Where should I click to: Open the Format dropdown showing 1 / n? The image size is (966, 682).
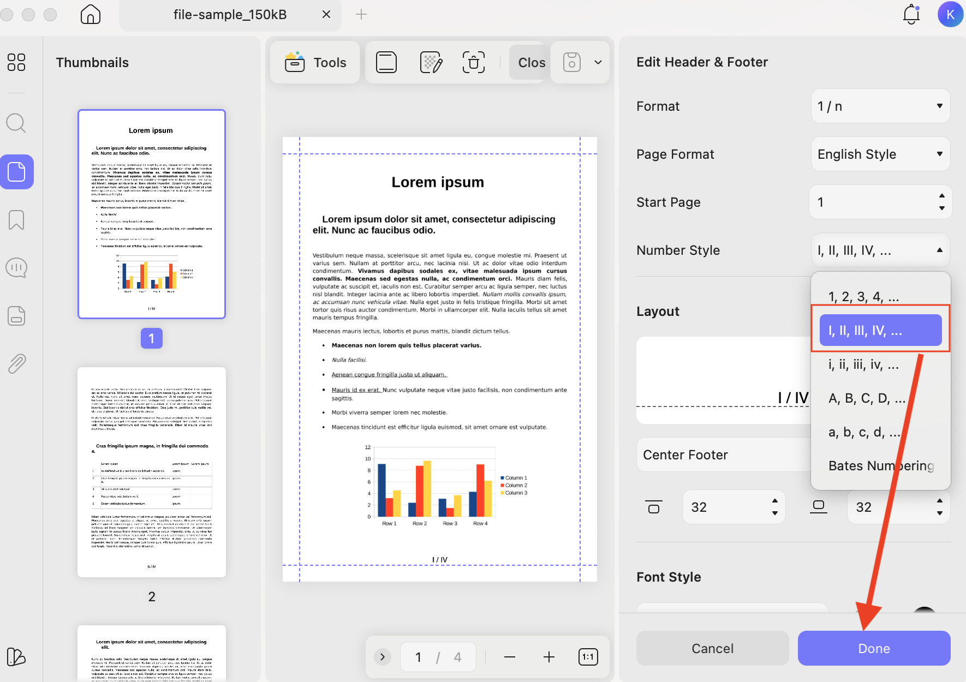pyautogui.click(x=880, y=106)
